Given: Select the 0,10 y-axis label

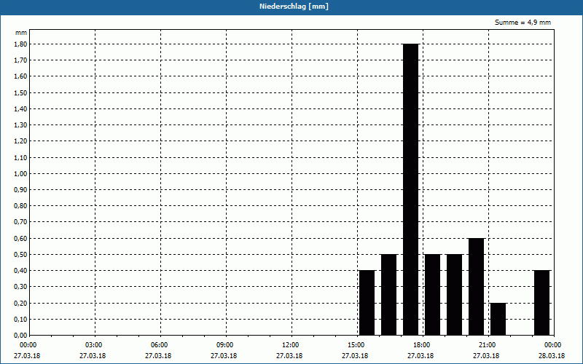Looking at the screenshot, I should 20,319.
